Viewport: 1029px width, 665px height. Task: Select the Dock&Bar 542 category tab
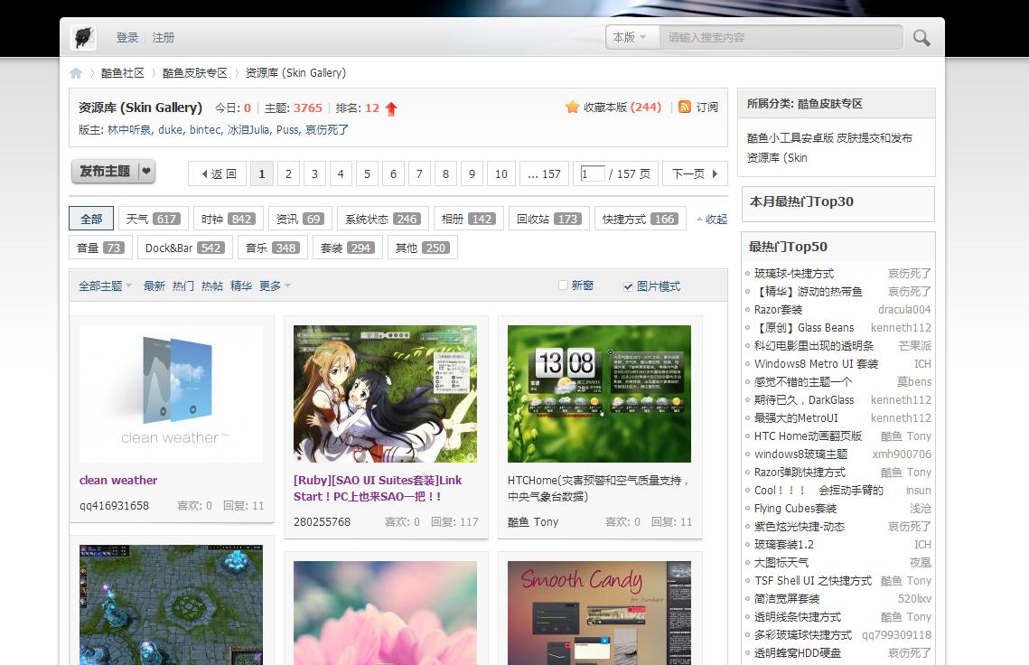point(185,248)
